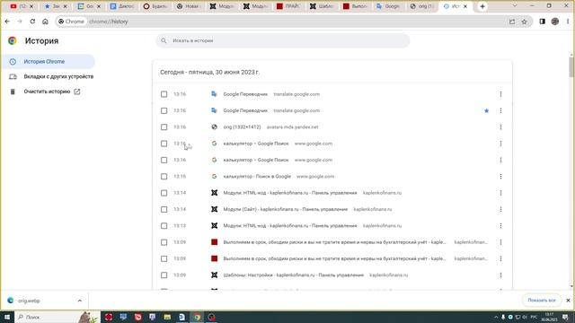Click the search magnifier in history box
Viewport: 575px width, 323px height.
click(164, 40)
